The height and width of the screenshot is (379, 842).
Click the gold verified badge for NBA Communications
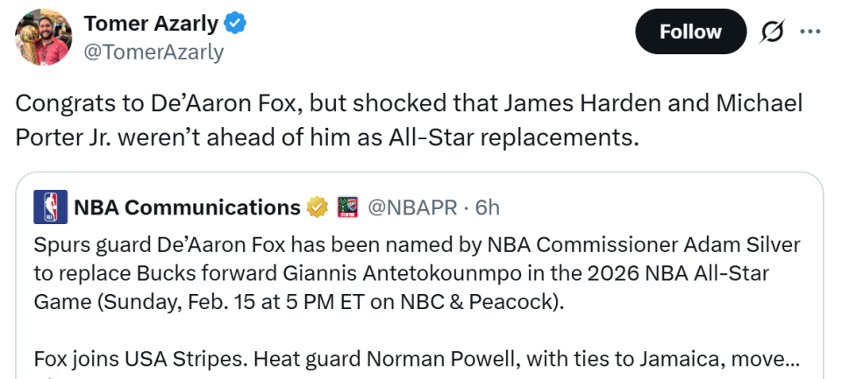[316, 207]
